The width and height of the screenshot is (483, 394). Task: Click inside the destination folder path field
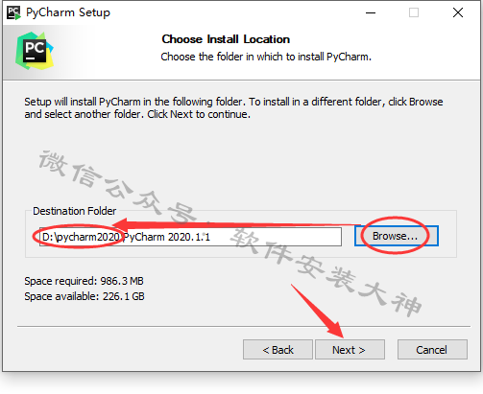190,237
